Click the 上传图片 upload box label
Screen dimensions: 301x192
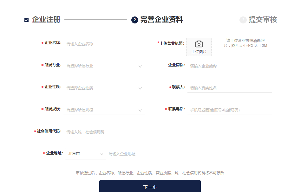click(199, 51)
